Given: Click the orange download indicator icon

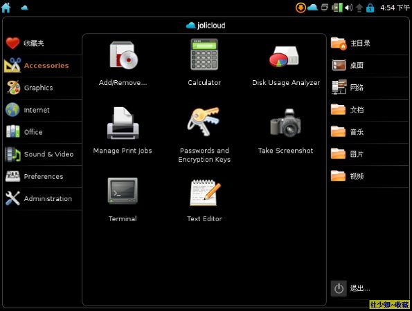Looking at the screenshot, I should (301, 8).
